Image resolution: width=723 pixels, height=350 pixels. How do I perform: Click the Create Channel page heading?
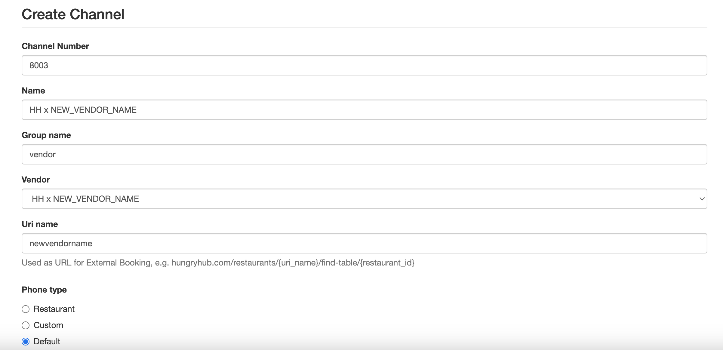pyautogui.click(x=73, y=14)
